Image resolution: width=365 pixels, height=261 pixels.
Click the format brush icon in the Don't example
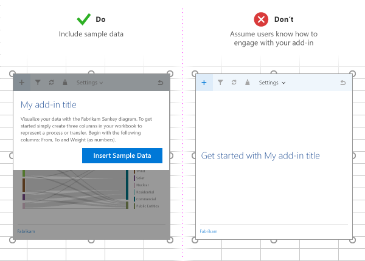(248, 82)
